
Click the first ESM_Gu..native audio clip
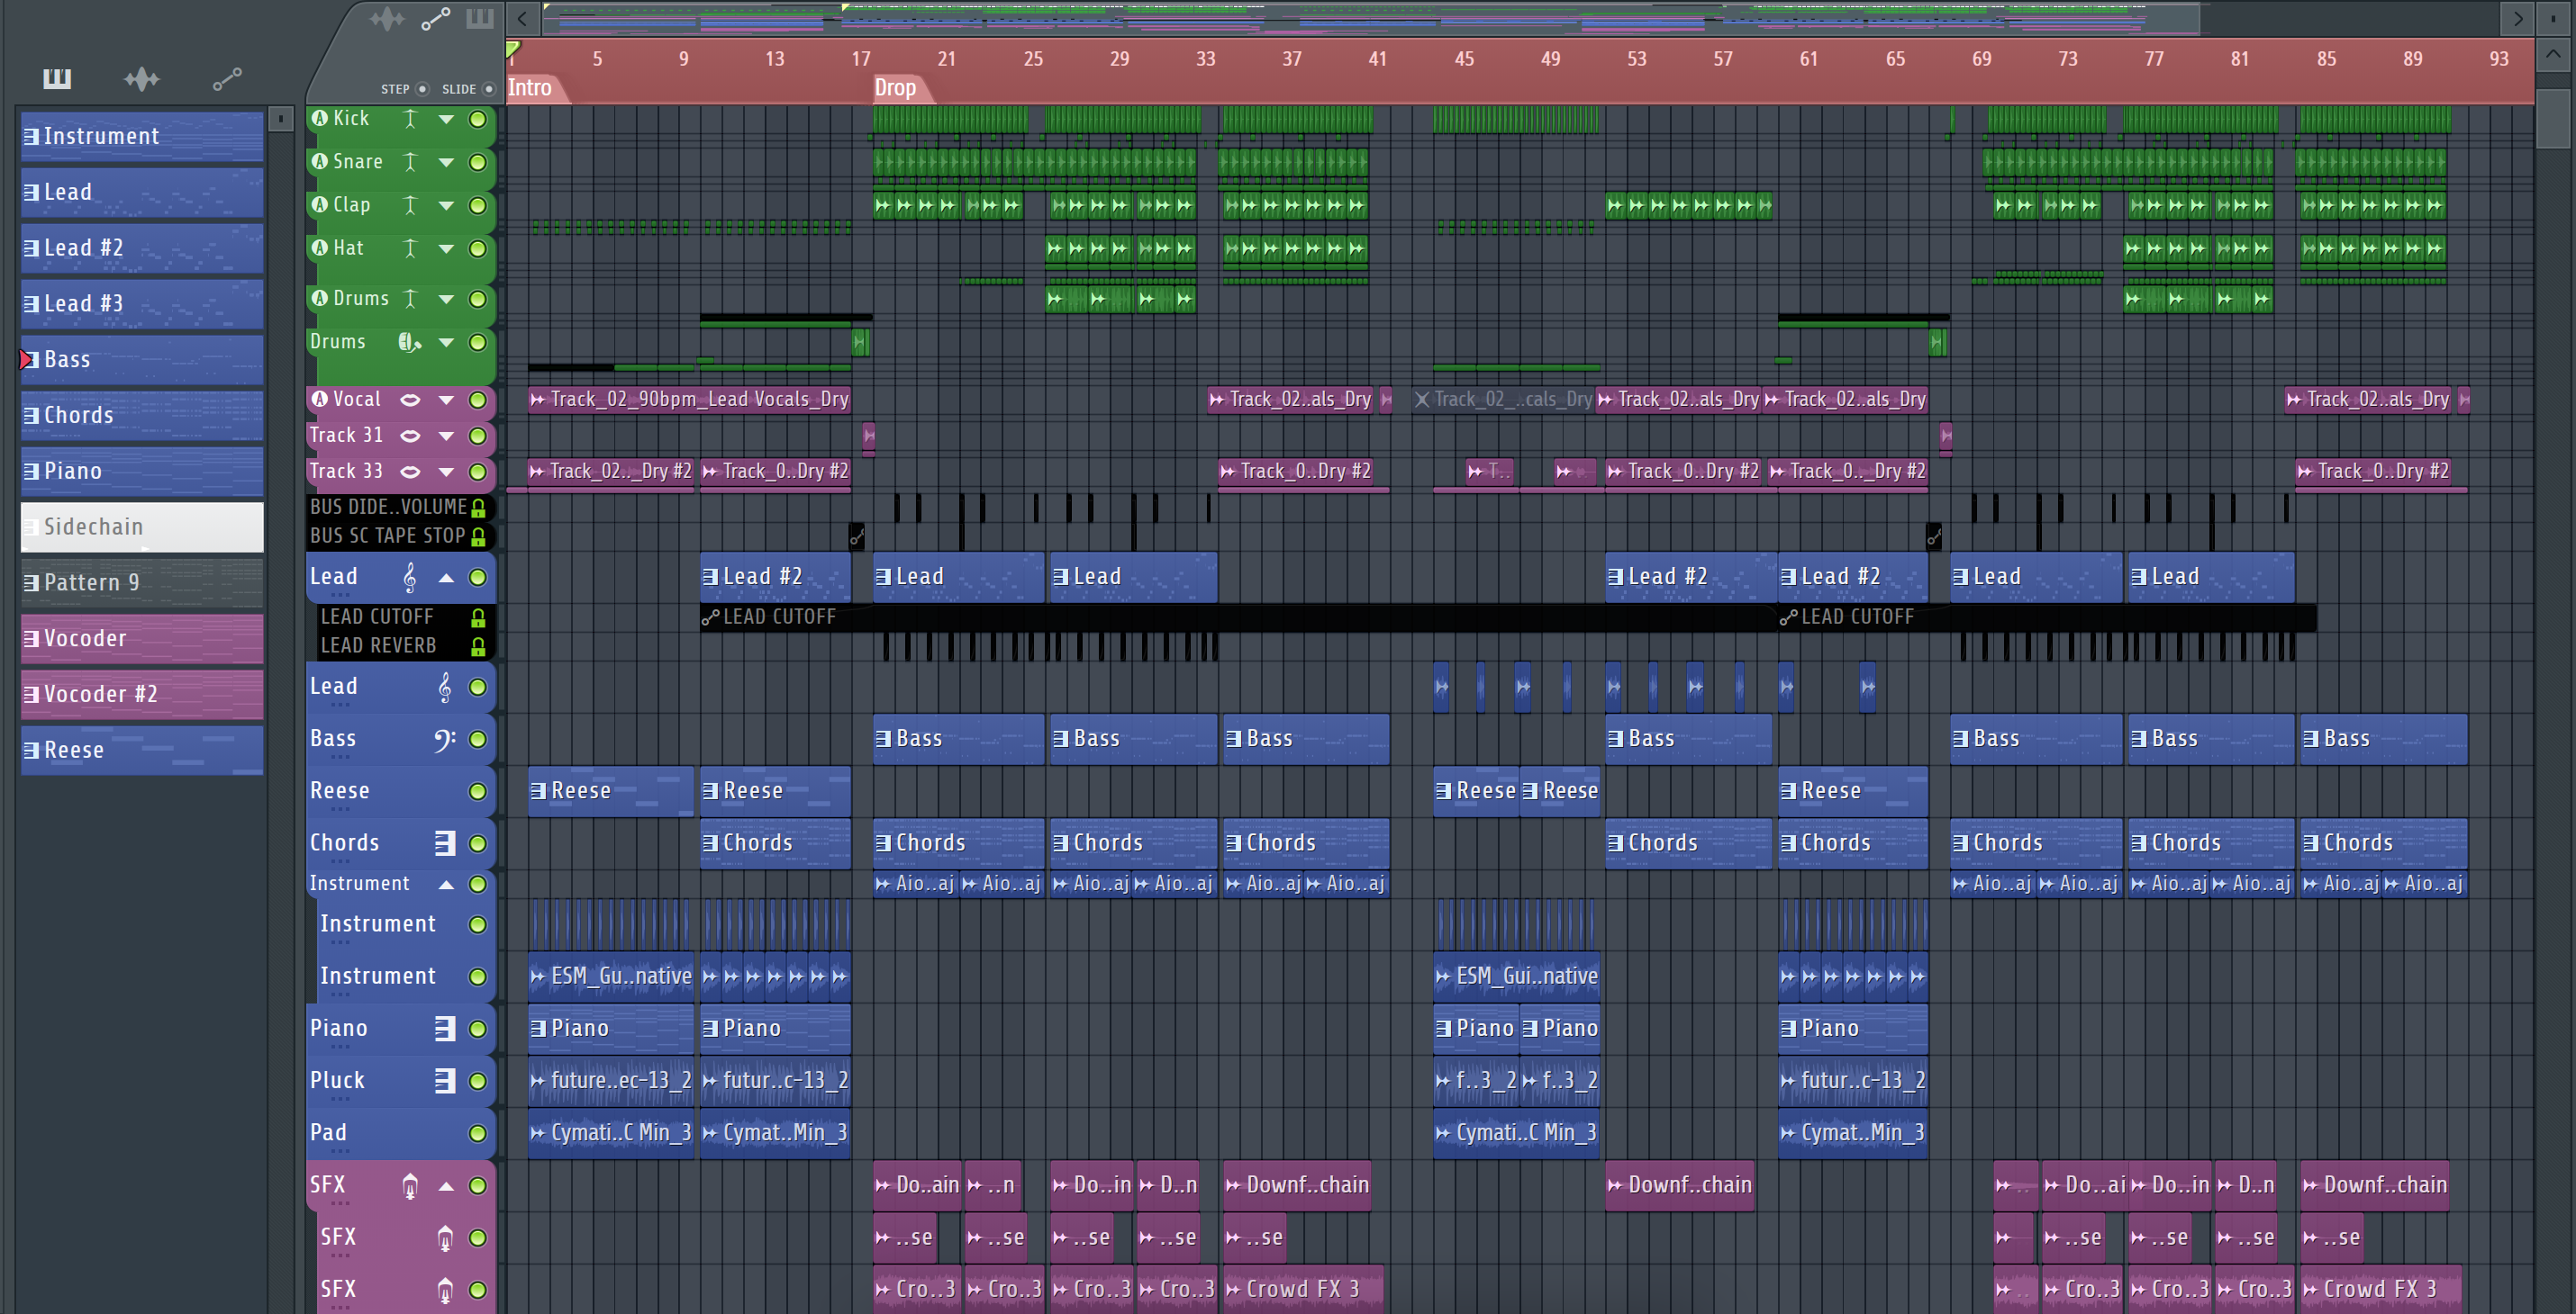pyautogui.click(x=610, y=976)
